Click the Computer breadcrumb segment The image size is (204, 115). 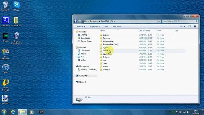pos(94,21)
